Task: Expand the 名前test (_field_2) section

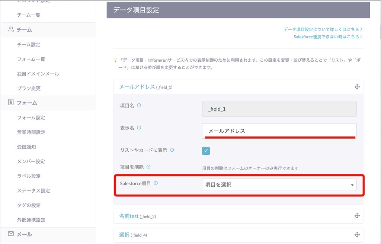Action: point(137,216)
